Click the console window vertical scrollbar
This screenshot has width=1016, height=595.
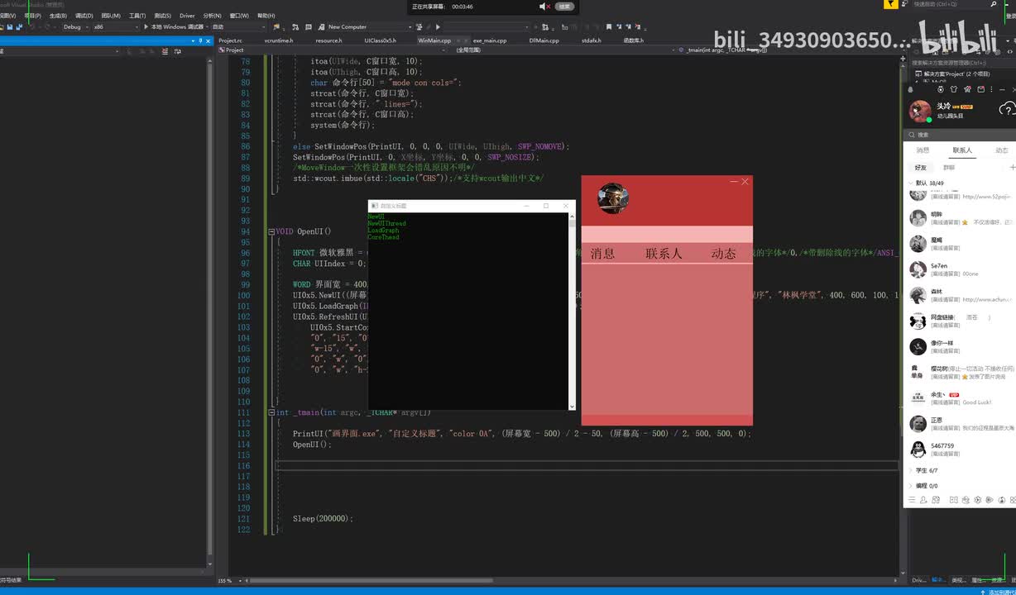coord(572,310)
